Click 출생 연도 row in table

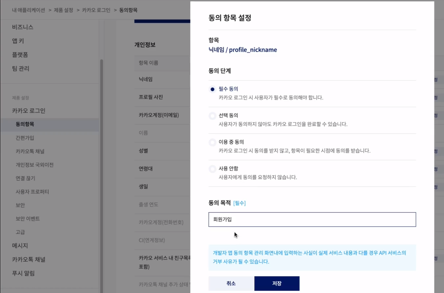[162, 204]
